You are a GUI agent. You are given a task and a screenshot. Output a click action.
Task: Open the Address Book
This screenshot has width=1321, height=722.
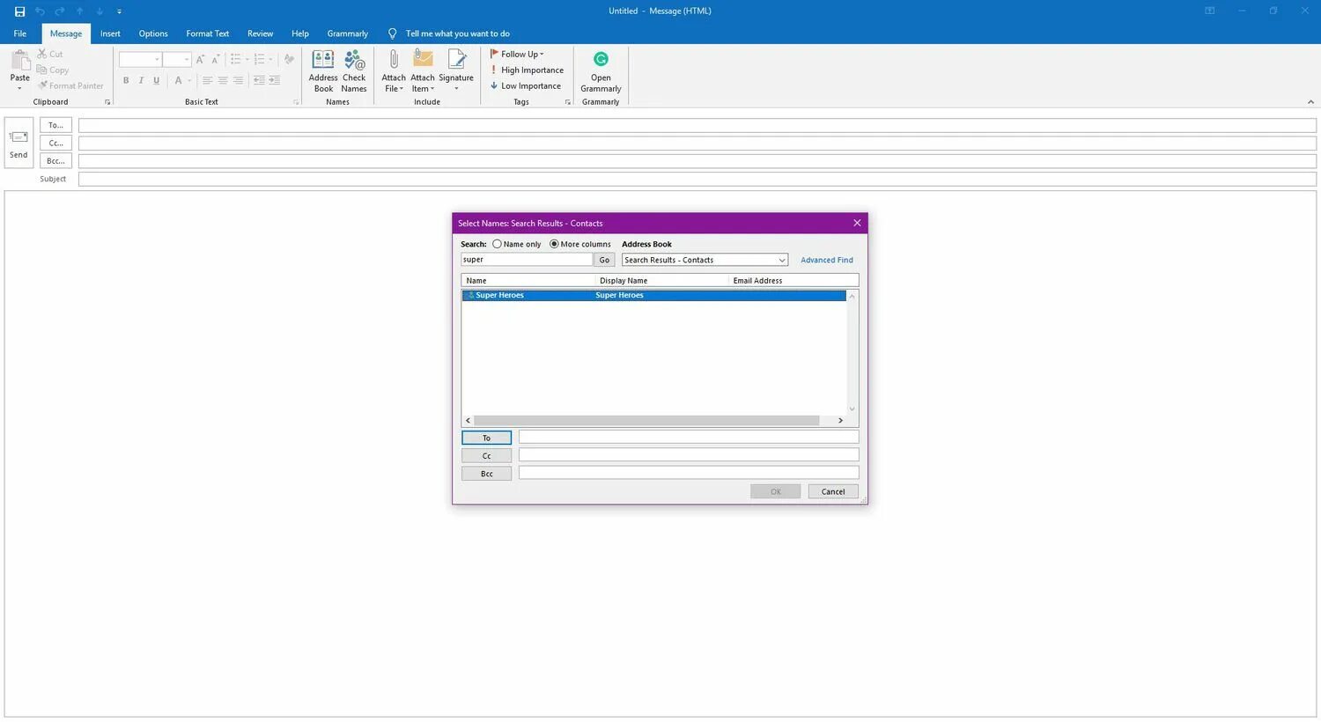point(323,70)
